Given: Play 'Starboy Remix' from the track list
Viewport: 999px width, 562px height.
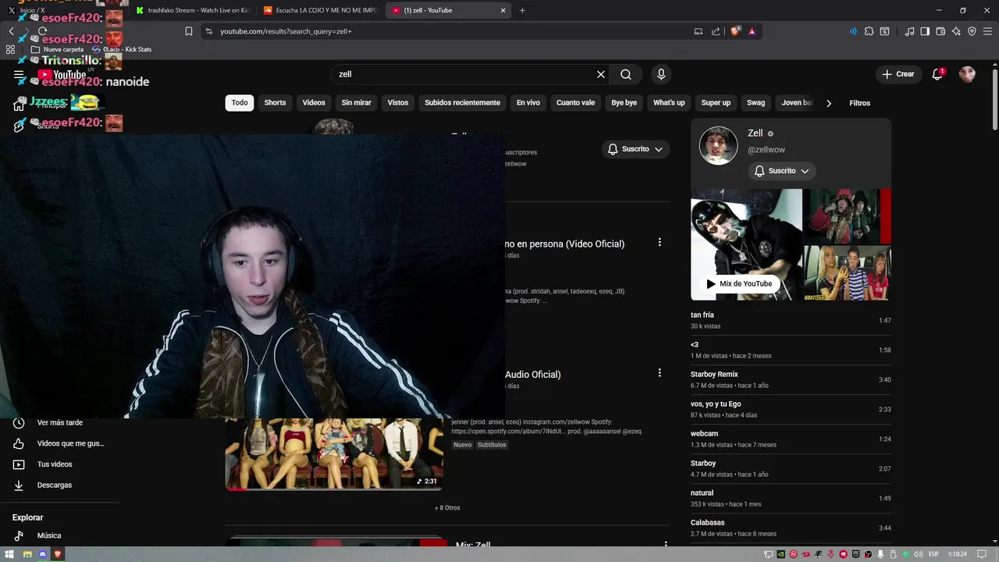Looking at the screenshot, I should click(x=791, y=380).
